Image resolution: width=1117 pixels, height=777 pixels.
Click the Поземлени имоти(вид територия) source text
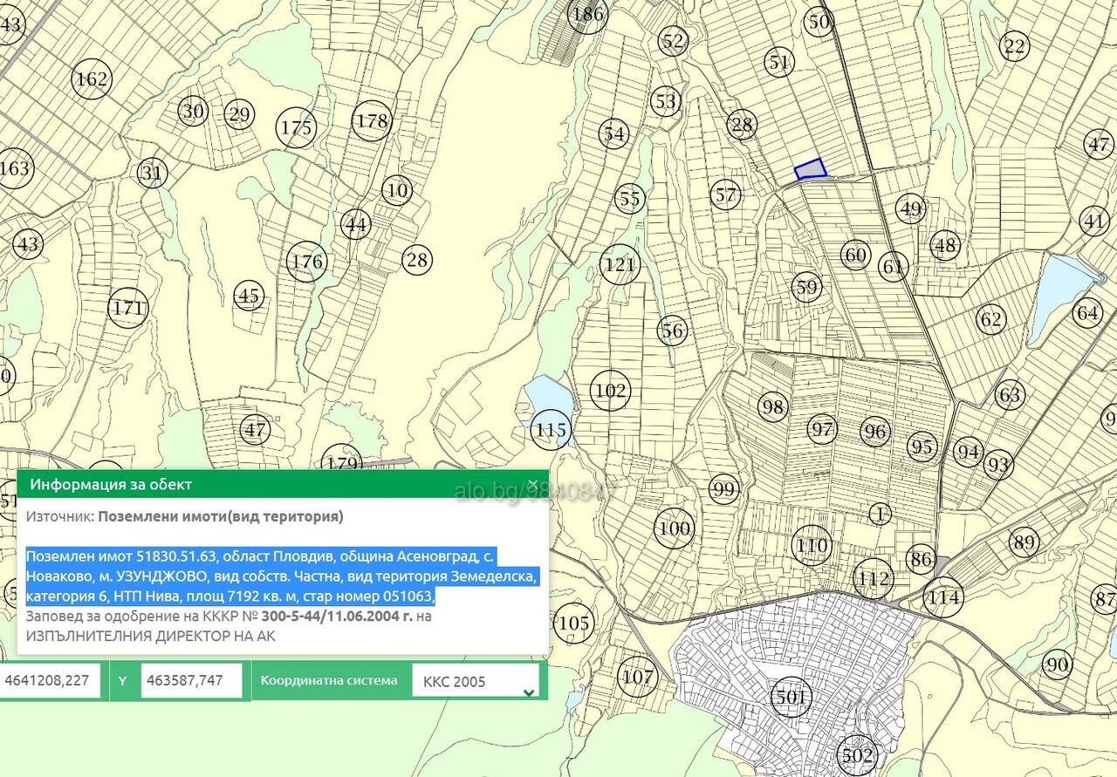pyautogui.click(x=221, y=516)
